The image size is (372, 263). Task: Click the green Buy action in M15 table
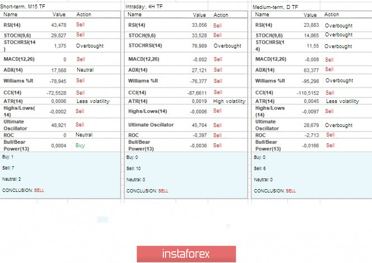click(80, 145)
